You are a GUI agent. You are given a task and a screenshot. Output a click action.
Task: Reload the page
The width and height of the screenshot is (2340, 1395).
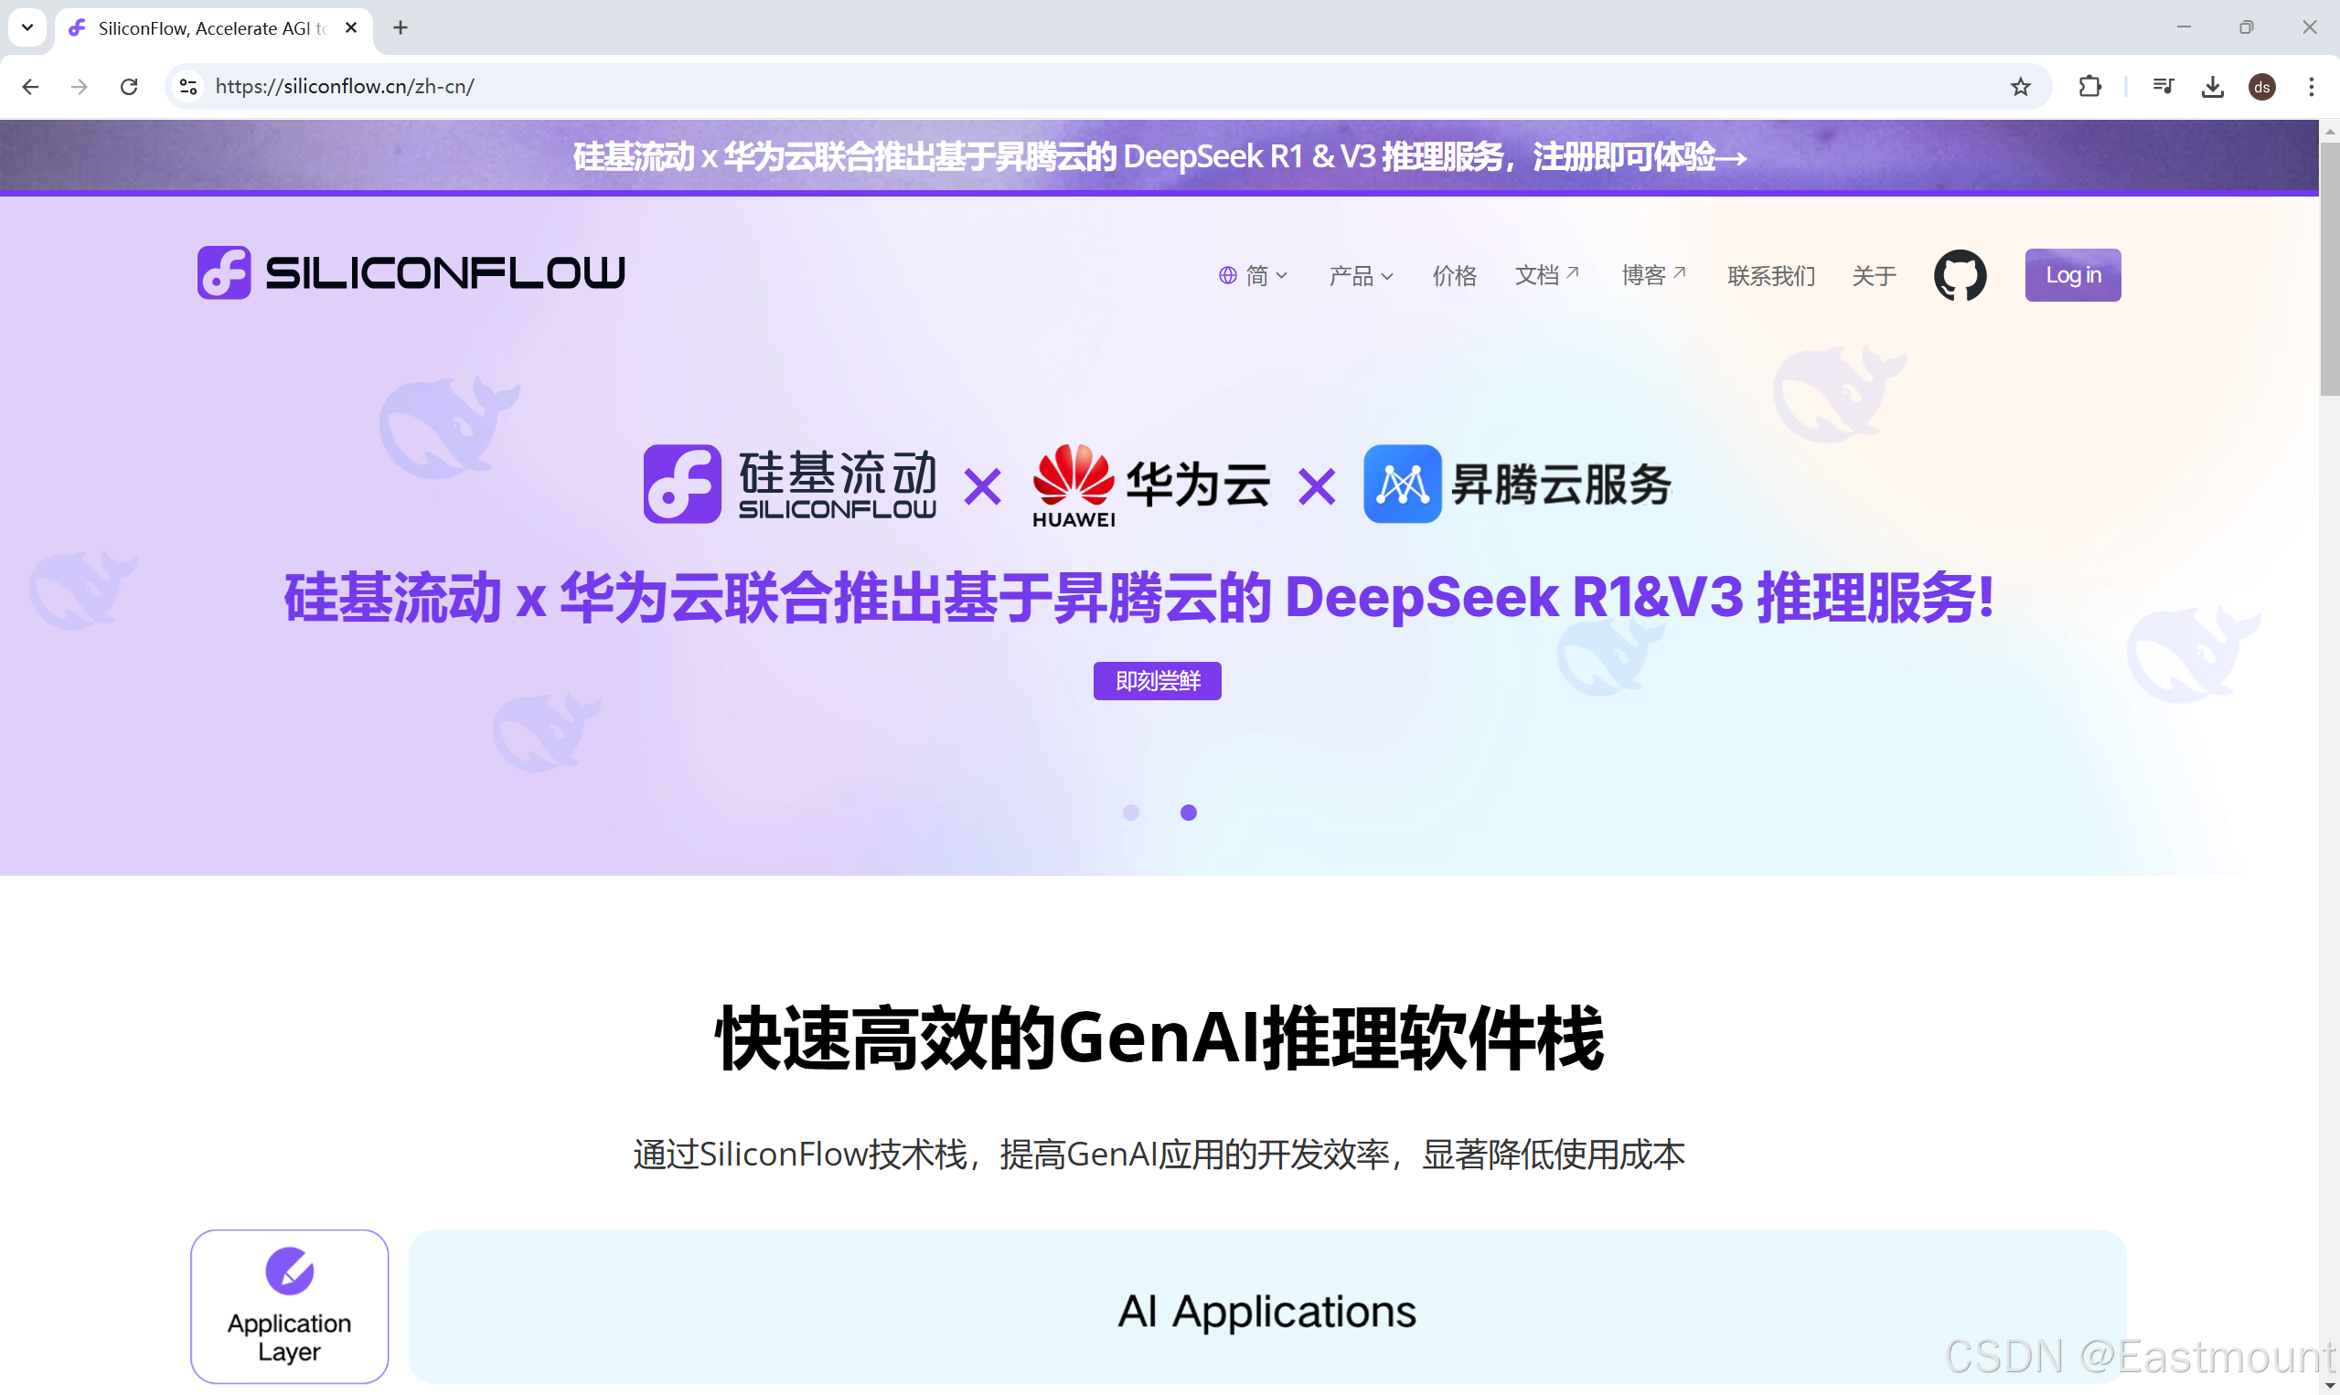tap(129, 87)
